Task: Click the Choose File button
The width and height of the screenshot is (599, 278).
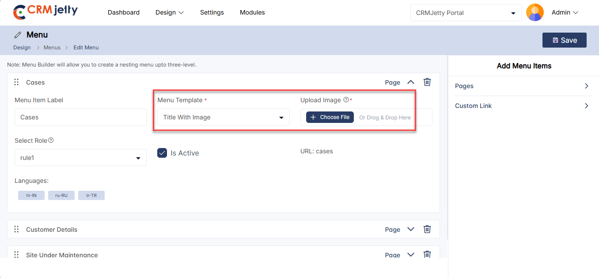Action: tap(330, 117)
